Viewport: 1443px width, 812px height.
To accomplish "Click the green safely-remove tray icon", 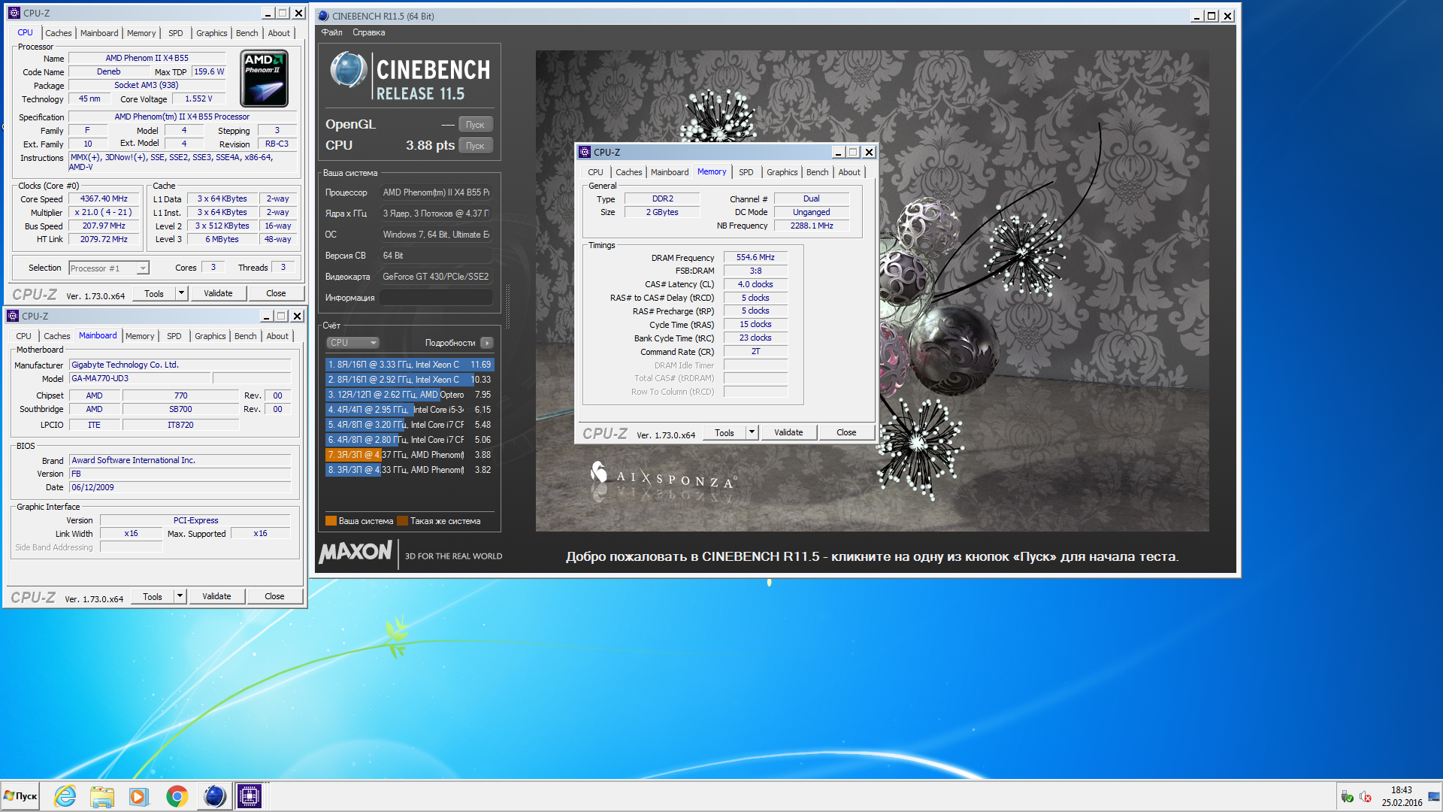I will (x=1347, y=796).
